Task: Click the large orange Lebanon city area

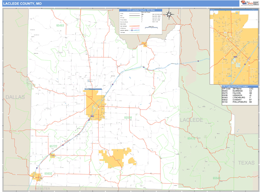Action: point(95,105)
